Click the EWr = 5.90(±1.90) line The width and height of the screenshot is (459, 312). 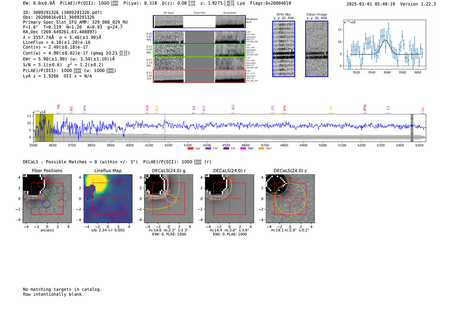pos(69,59)
